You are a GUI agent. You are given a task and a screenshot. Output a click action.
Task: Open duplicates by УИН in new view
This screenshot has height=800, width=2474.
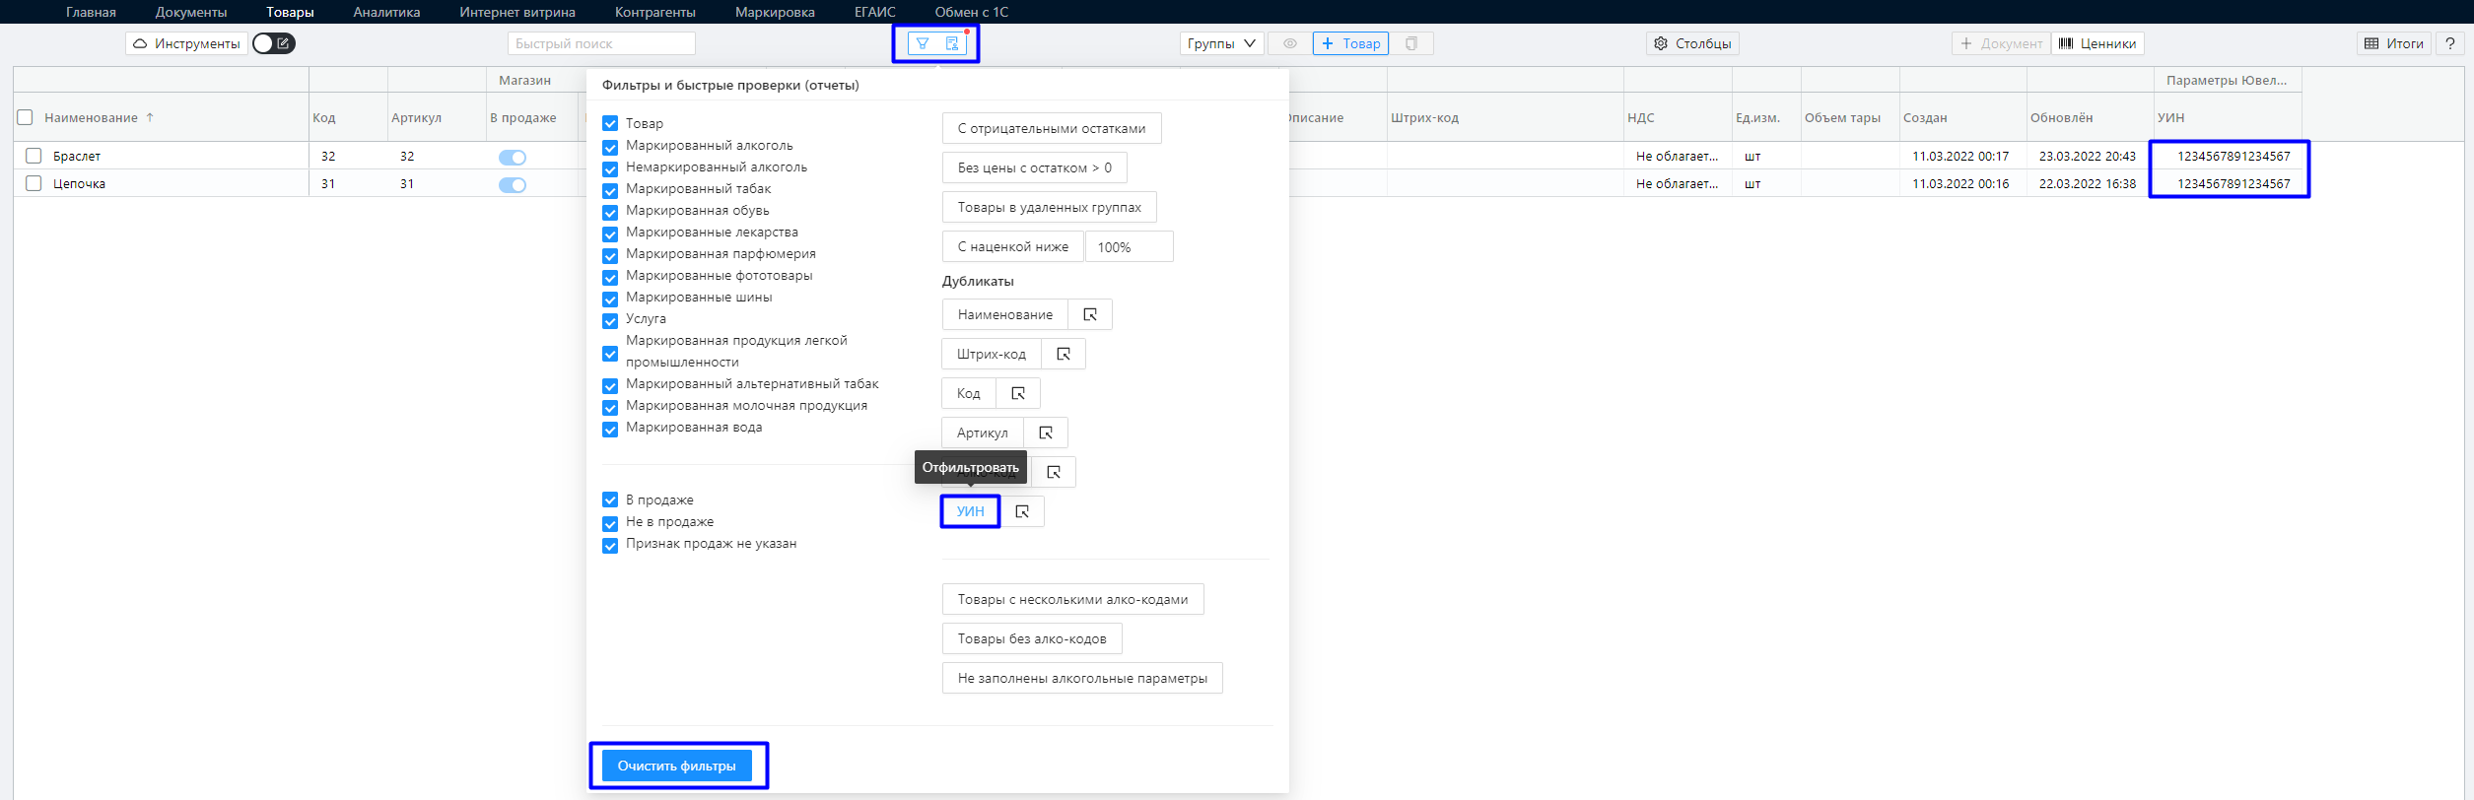click(1022, 511)
